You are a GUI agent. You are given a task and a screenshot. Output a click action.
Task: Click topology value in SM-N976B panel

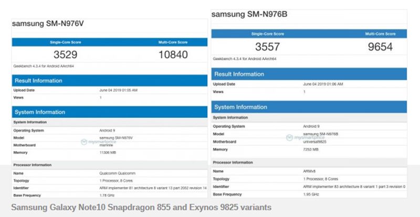[320, 179]
